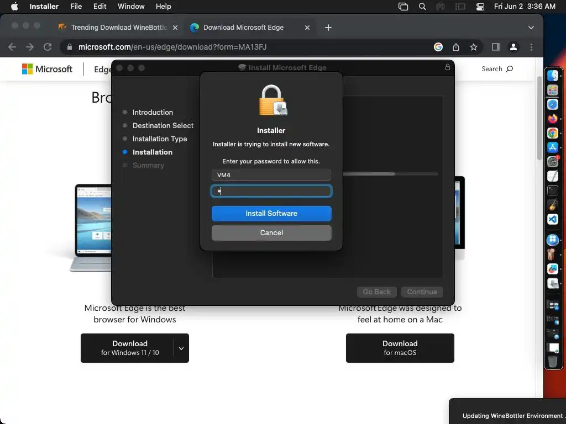Open Launchpad from the Dock

[x=553, y=90]
